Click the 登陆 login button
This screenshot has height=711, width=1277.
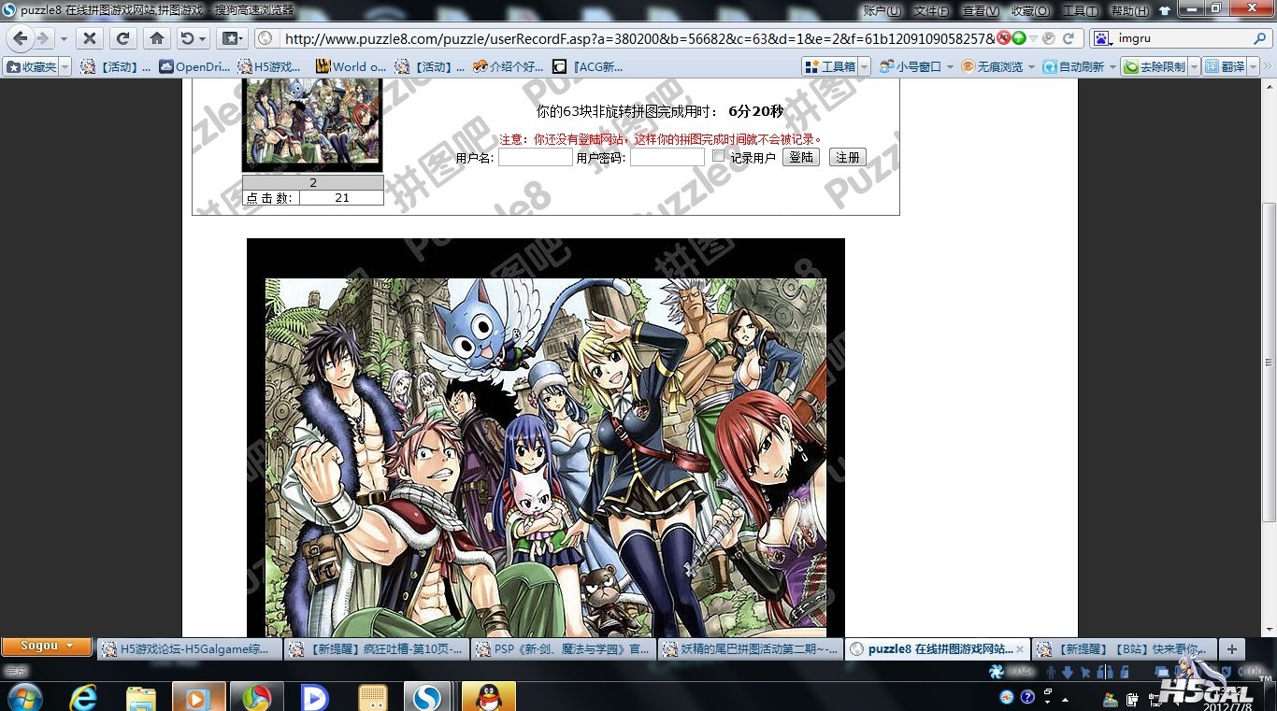[x=800, y=157]
